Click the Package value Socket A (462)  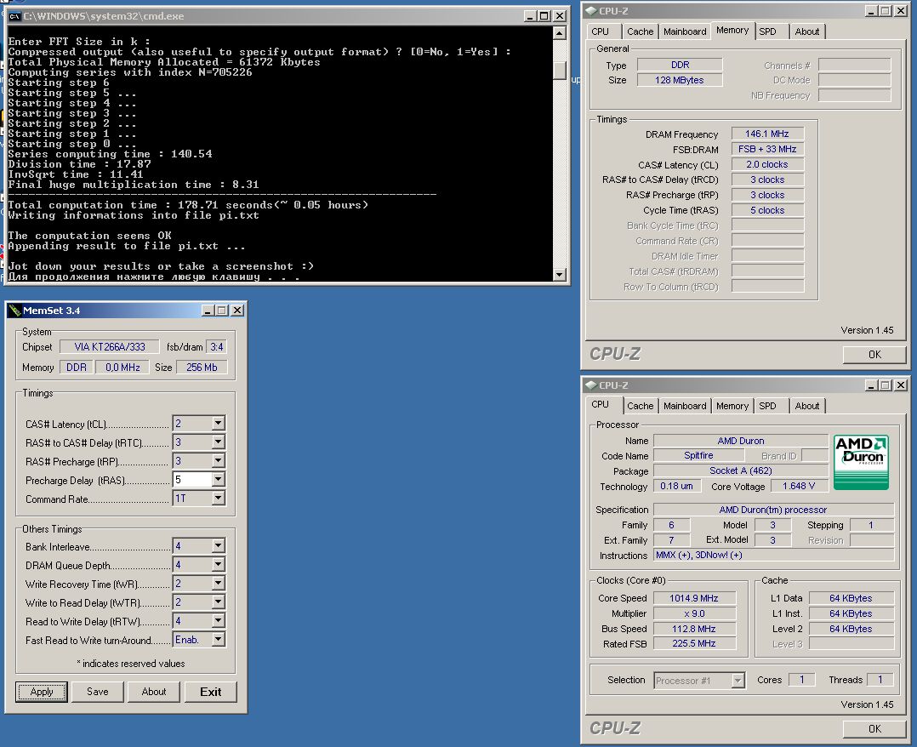click(740, 470)
